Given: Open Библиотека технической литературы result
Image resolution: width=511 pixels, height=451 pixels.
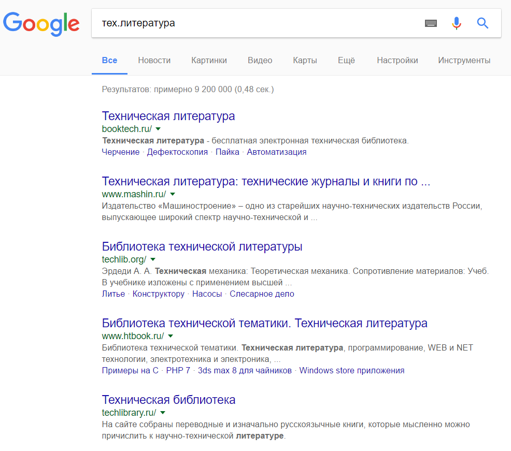Looking at the screenshot, I should point(202,246).
